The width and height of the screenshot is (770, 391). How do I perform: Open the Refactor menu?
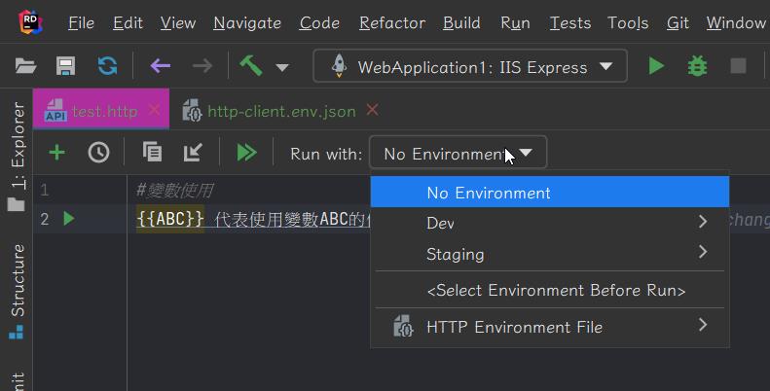click(392, 22)
